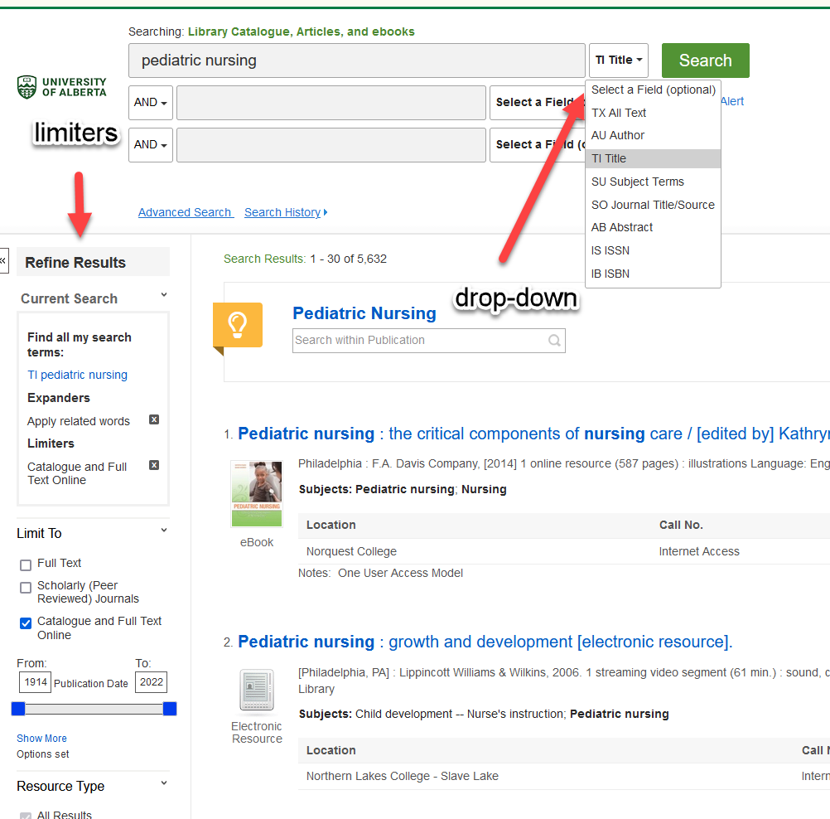Click the left publication date slider handle
The image size is (830, 819).
point(18,709)
